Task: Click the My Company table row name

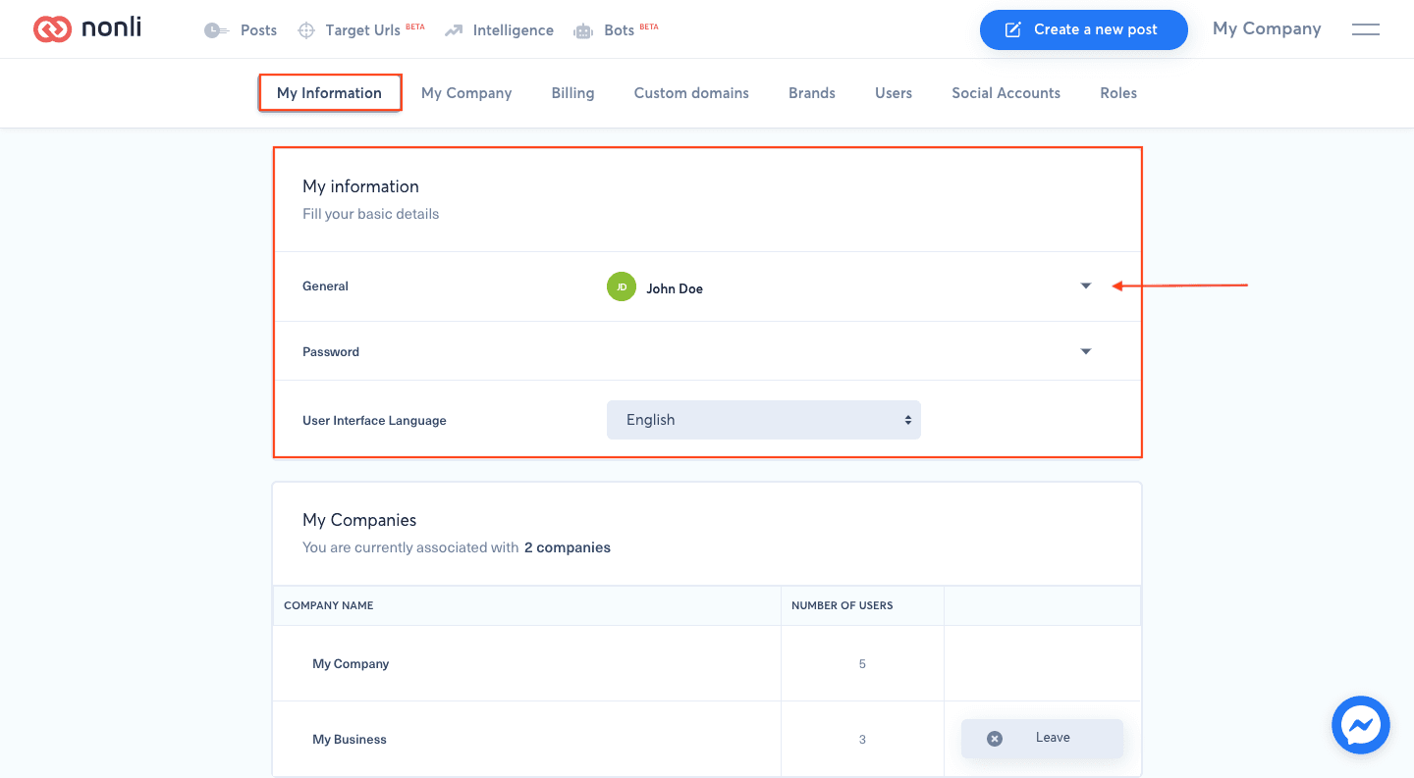Action: point(351,664)
